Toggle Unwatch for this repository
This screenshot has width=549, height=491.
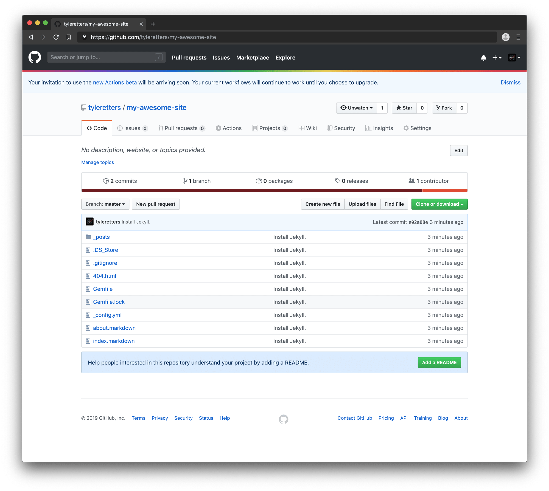[x=356, y=108]
